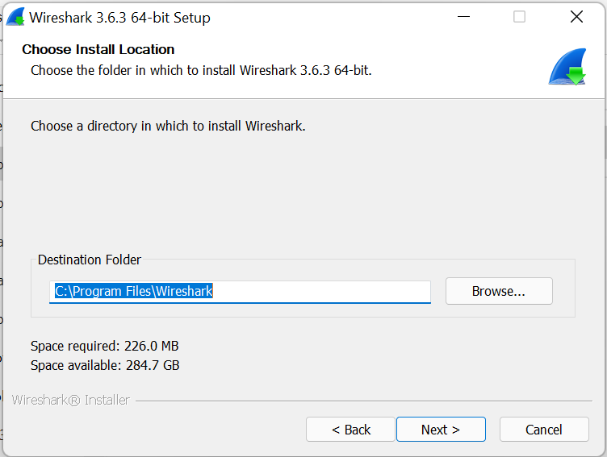Image resolution: width=607 pixels, height=457 pixels.
Task: Go back with the < Back button
Action: (x=351, y=429)
